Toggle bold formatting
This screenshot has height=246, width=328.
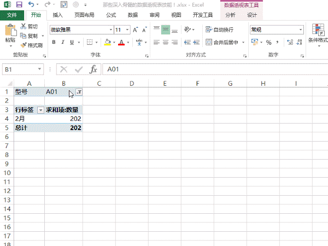click(x=54, y=42)
